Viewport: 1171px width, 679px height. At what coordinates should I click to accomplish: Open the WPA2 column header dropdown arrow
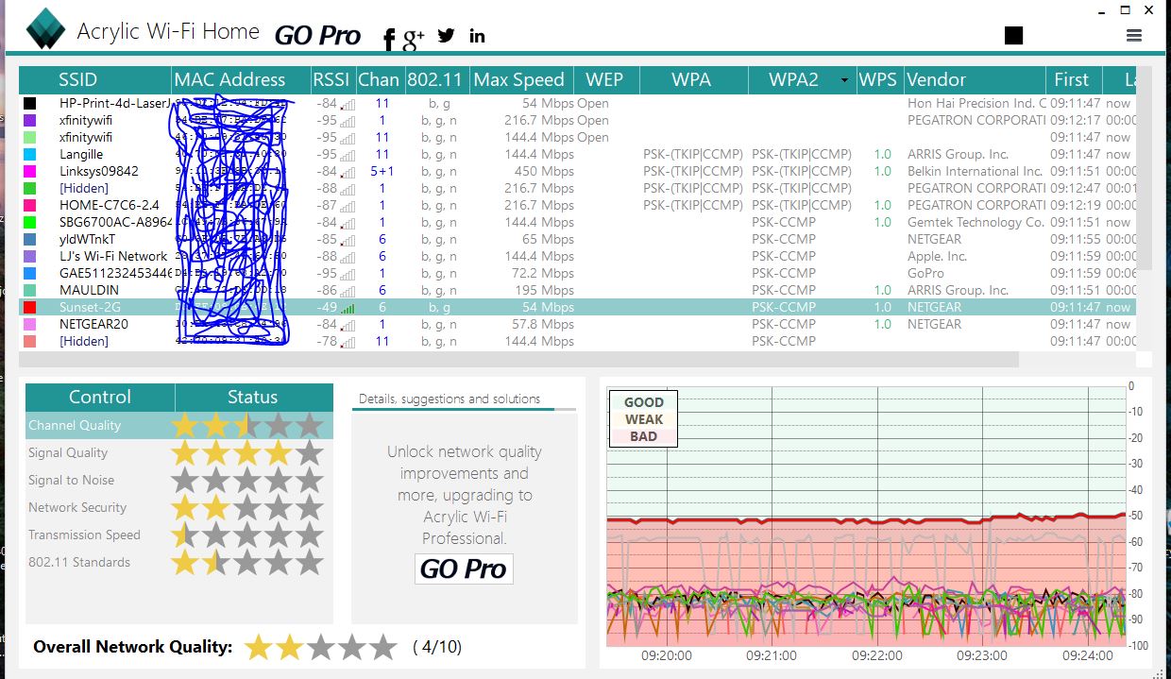coord(844,80)
